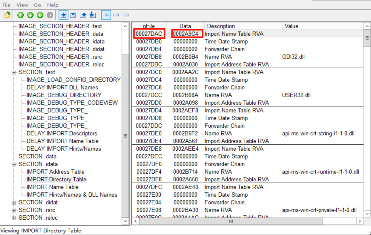Expand the SECTION .rsrc tree node
Viewport: 371px width, 235px height.
pos(14,210)
